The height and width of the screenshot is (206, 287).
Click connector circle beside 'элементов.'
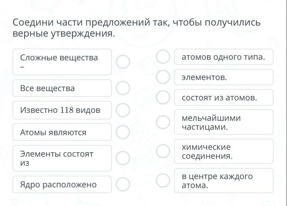[163, 77]
